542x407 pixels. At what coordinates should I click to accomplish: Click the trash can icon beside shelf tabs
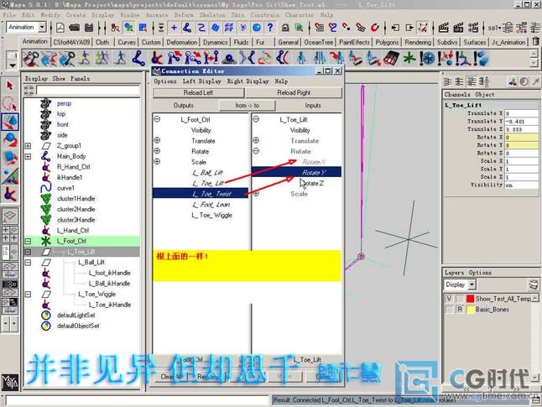[x=535, y=41]
